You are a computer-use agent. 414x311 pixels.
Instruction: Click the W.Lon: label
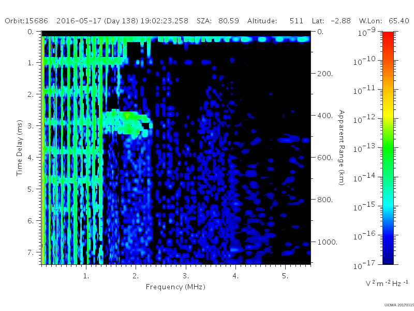pyautogui.click(x=371, y=21)
